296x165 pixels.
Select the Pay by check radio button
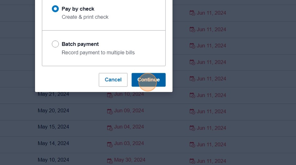55,9
